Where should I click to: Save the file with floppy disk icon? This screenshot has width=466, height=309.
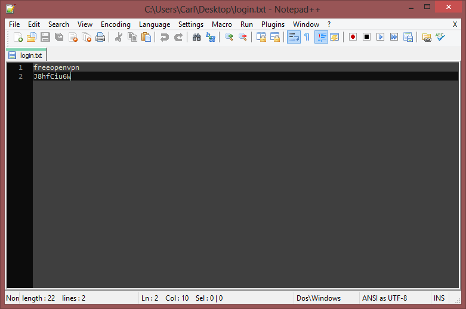pos(45,37)
